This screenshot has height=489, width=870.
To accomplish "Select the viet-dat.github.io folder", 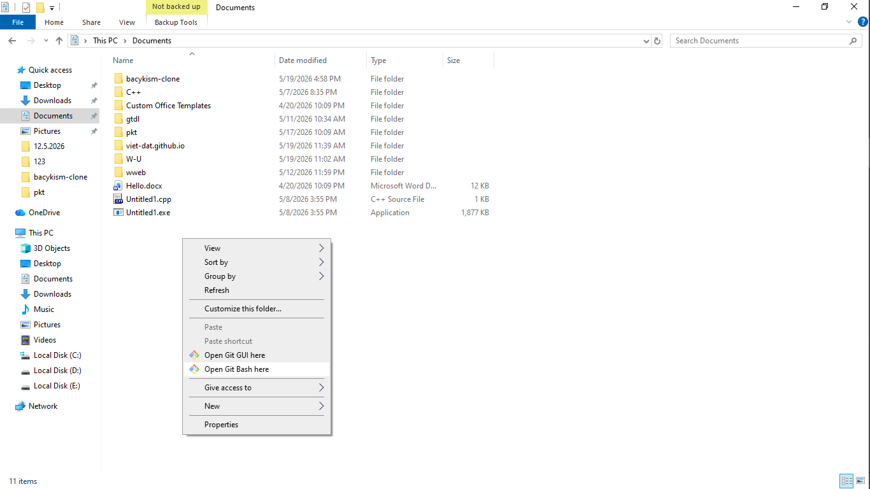I will 155,146.
